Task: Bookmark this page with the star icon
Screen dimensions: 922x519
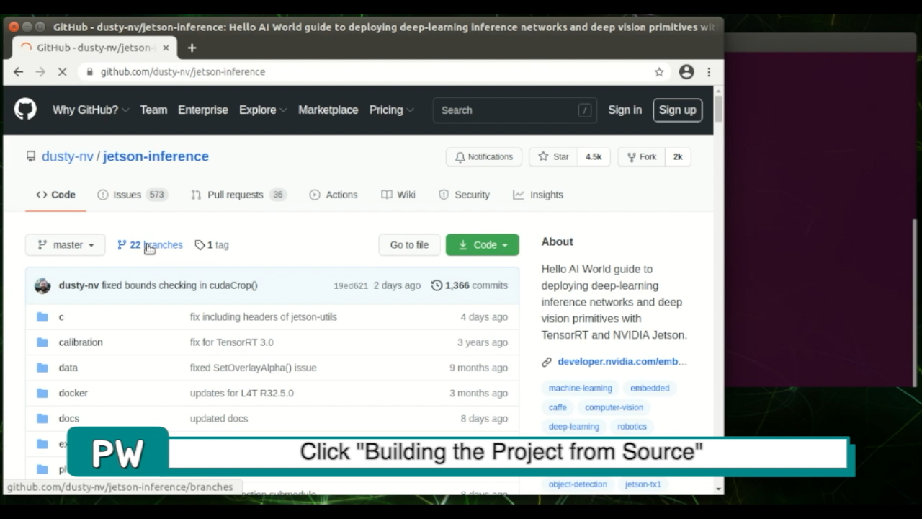Action: point(659,71)
